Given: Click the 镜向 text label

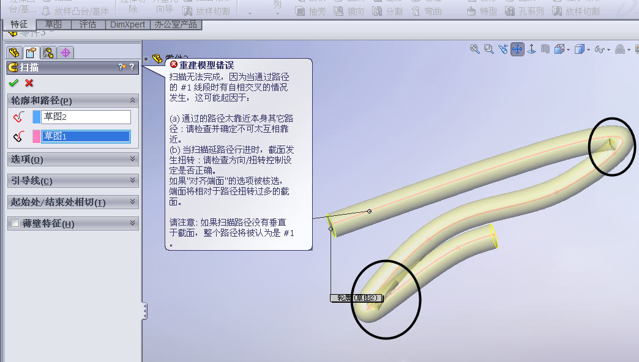Looking at the screenshot, I should point(356,12).
